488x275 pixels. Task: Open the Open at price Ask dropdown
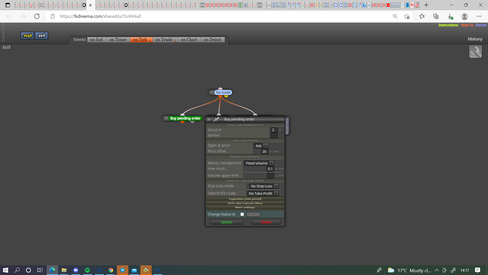point(261,146)
